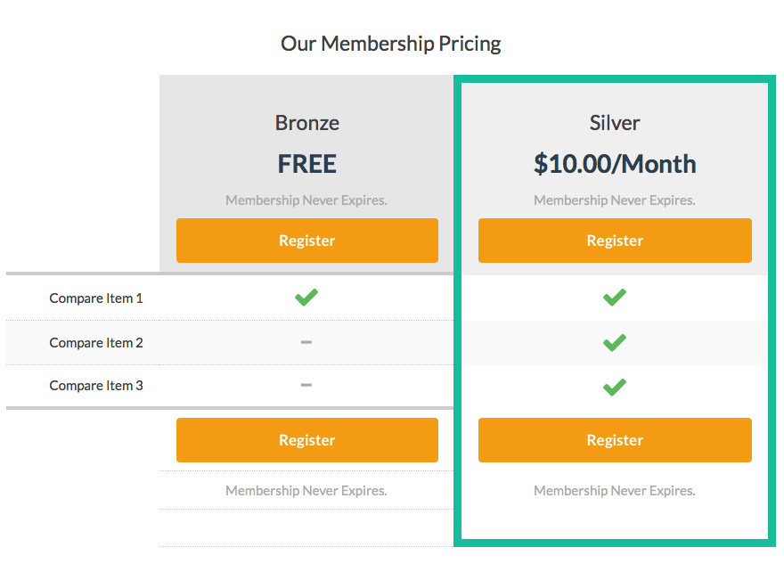784x588 pixels.
Task: Click Bronze checkmark for Compare Item 1
Action: tap(306, 298)
